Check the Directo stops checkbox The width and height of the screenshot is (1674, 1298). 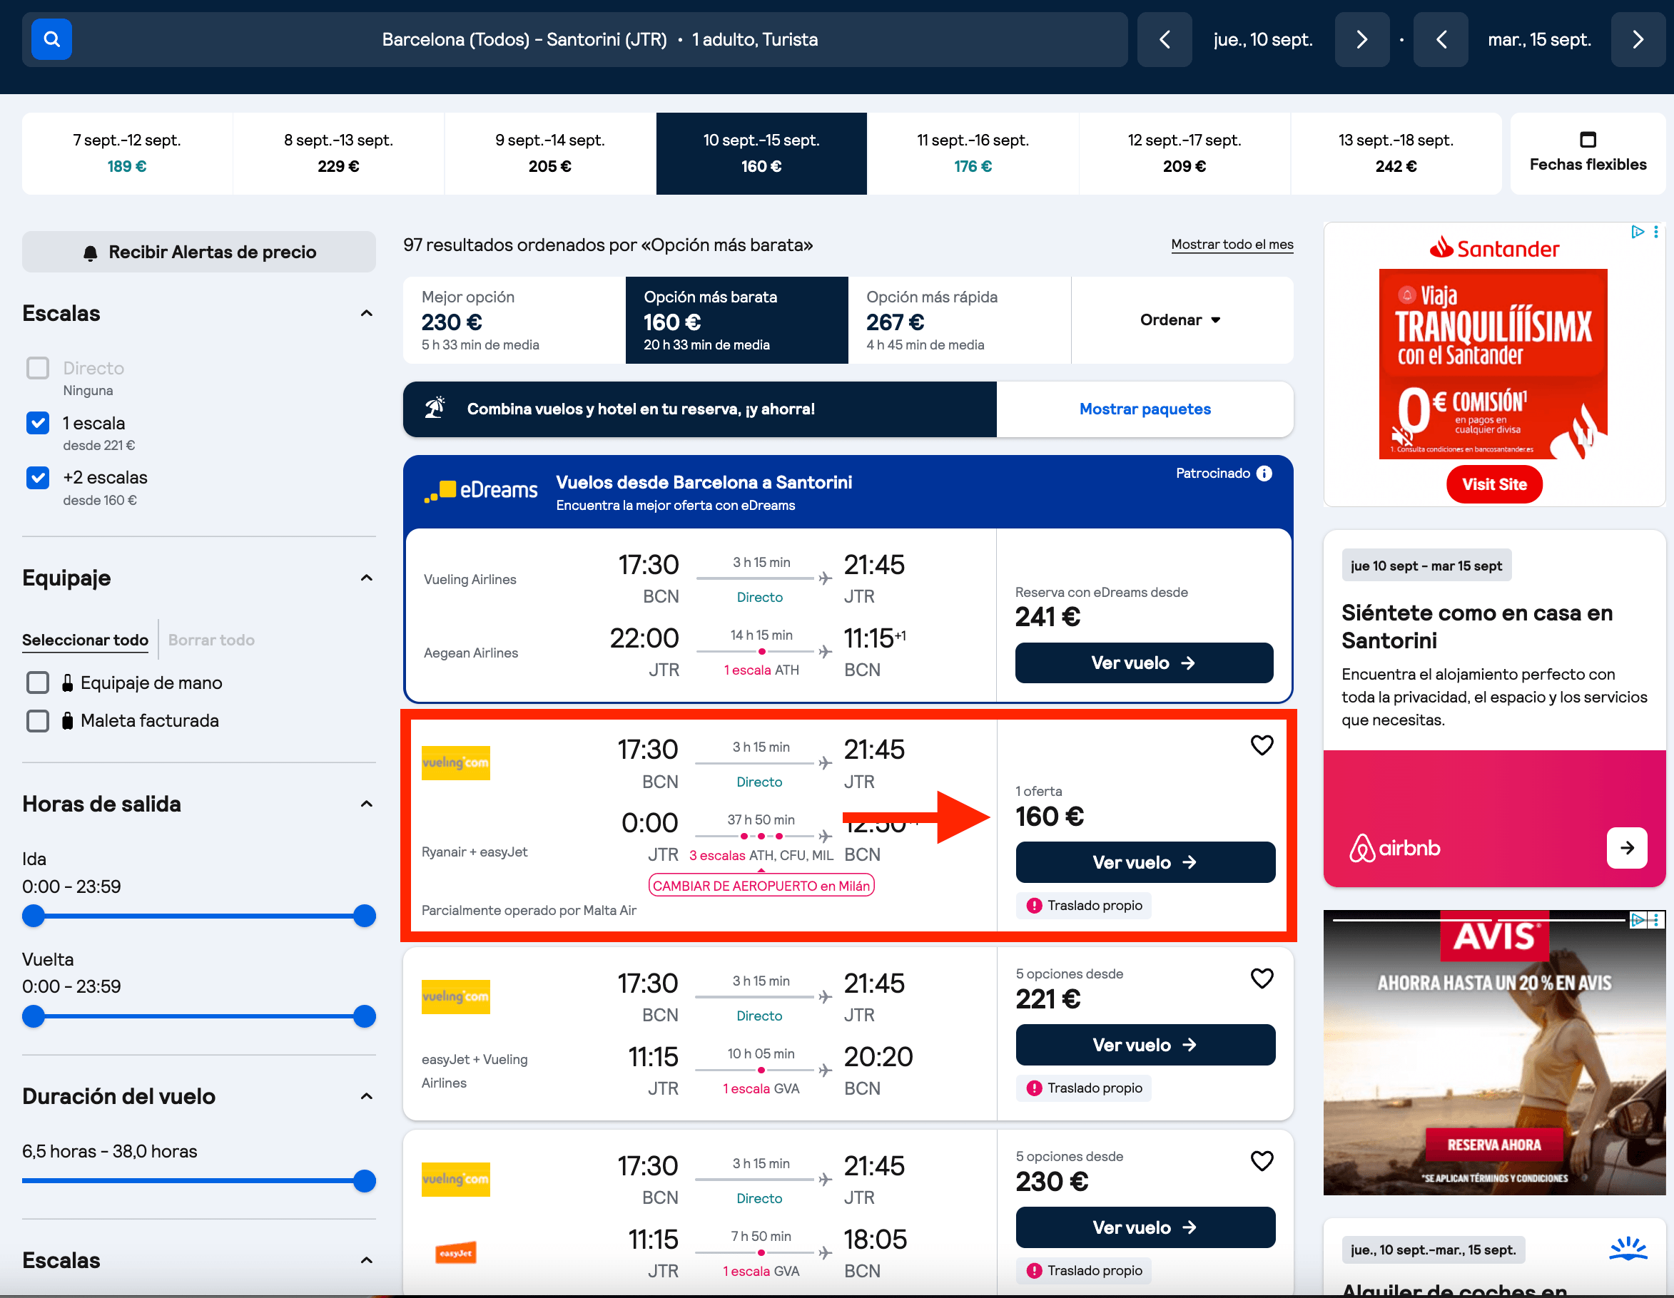tap(38, 368)
